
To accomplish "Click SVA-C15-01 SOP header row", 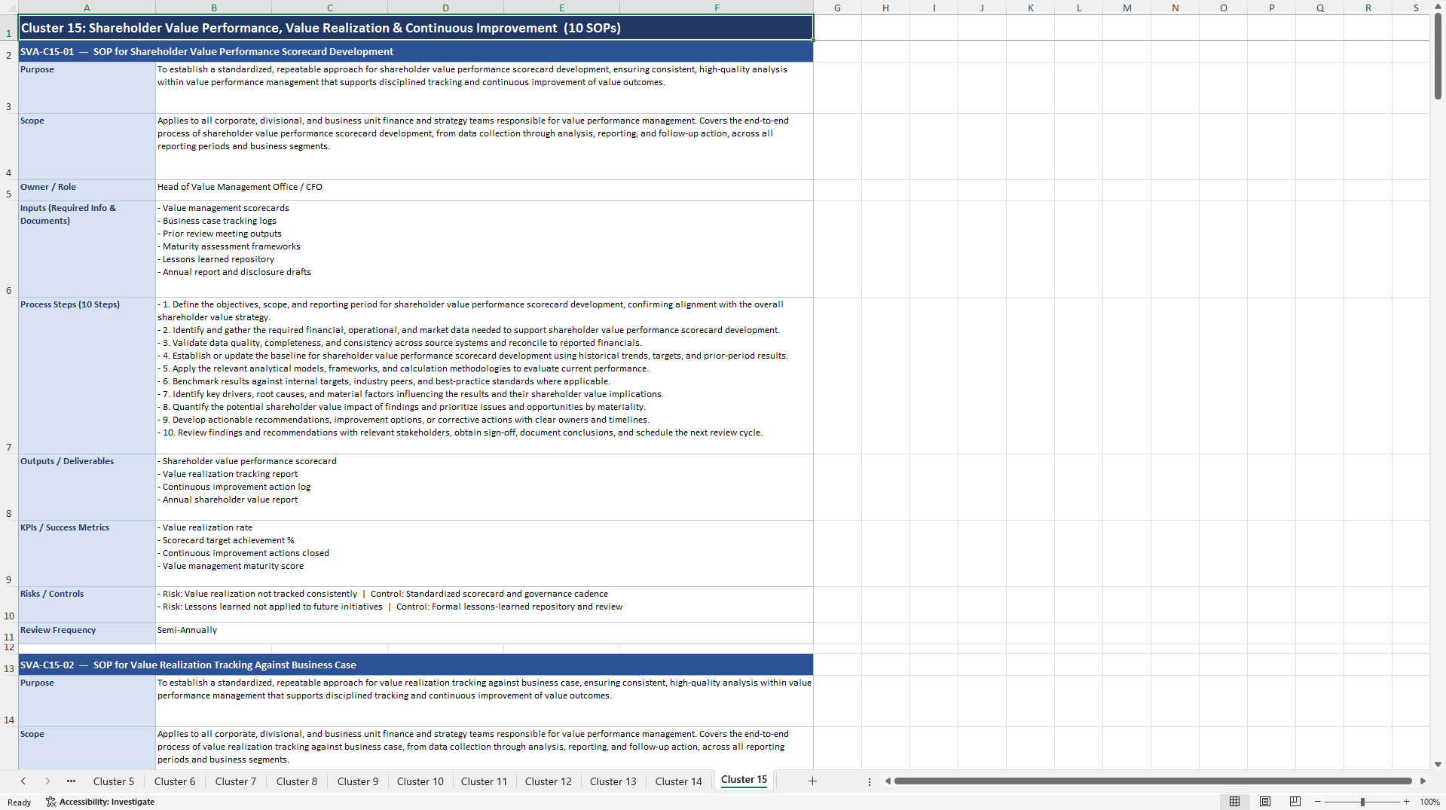I will point(416,51).
